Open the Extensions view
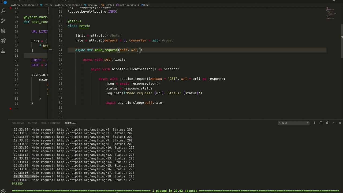Image resolution: width=343 pixels, height=193 pixels. [x=3, y=41]
